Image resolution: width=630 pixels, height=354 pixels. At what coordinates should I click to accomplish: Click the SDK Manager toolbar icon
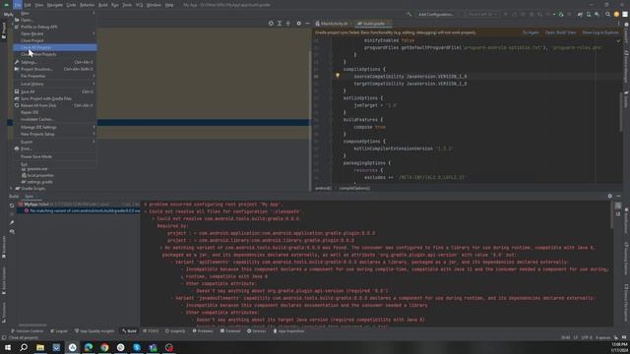[x=598, y=14]
